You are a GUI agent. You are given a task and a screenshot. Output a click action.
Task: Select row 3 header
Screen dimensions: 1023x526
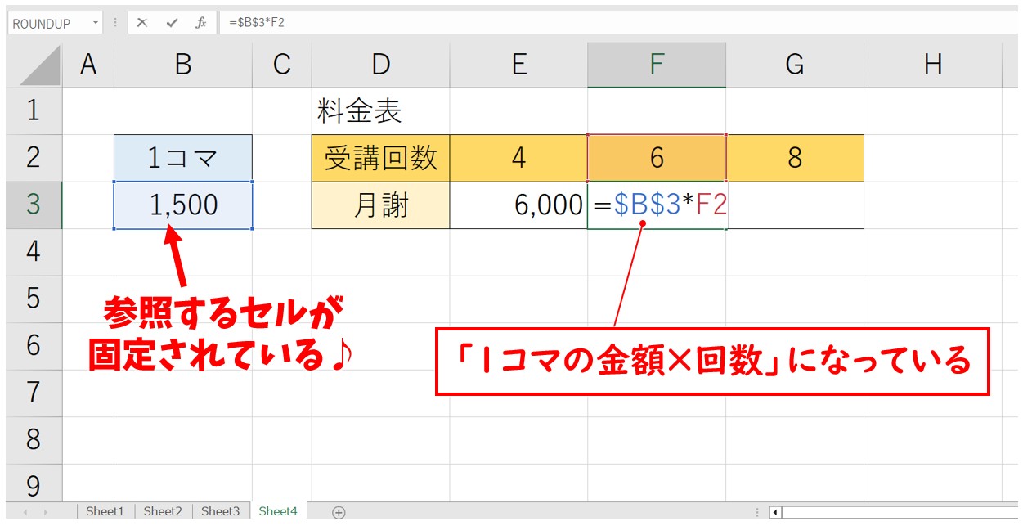(34, 205)
